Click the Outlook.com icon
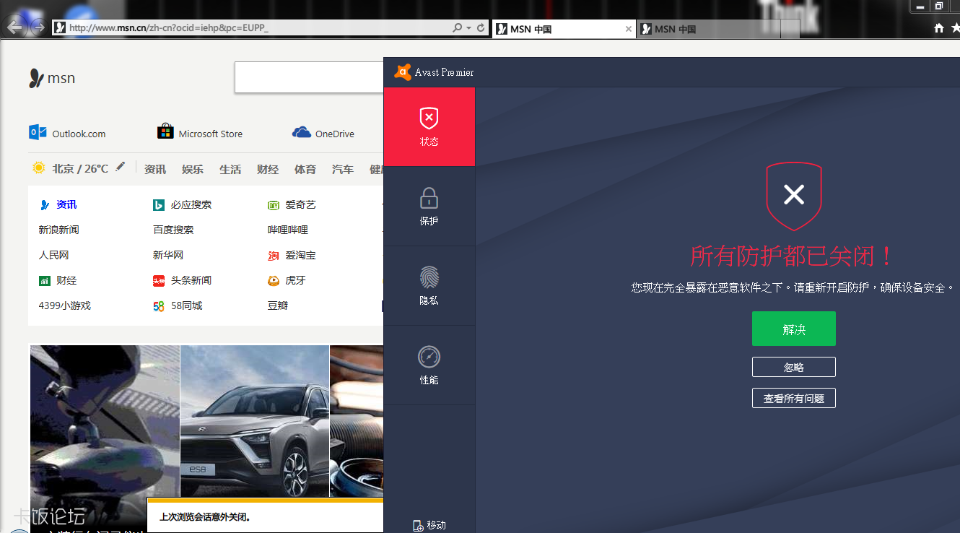The width and height of the screenshot is (960, 533). [x=38, y=133]
